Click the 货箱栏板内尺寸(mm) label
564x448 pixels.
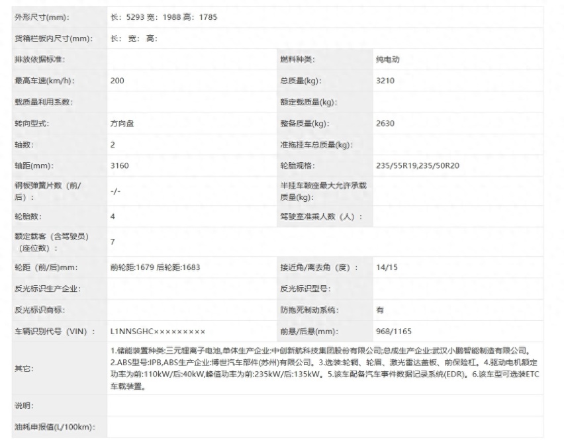click(x=54, y=38)
